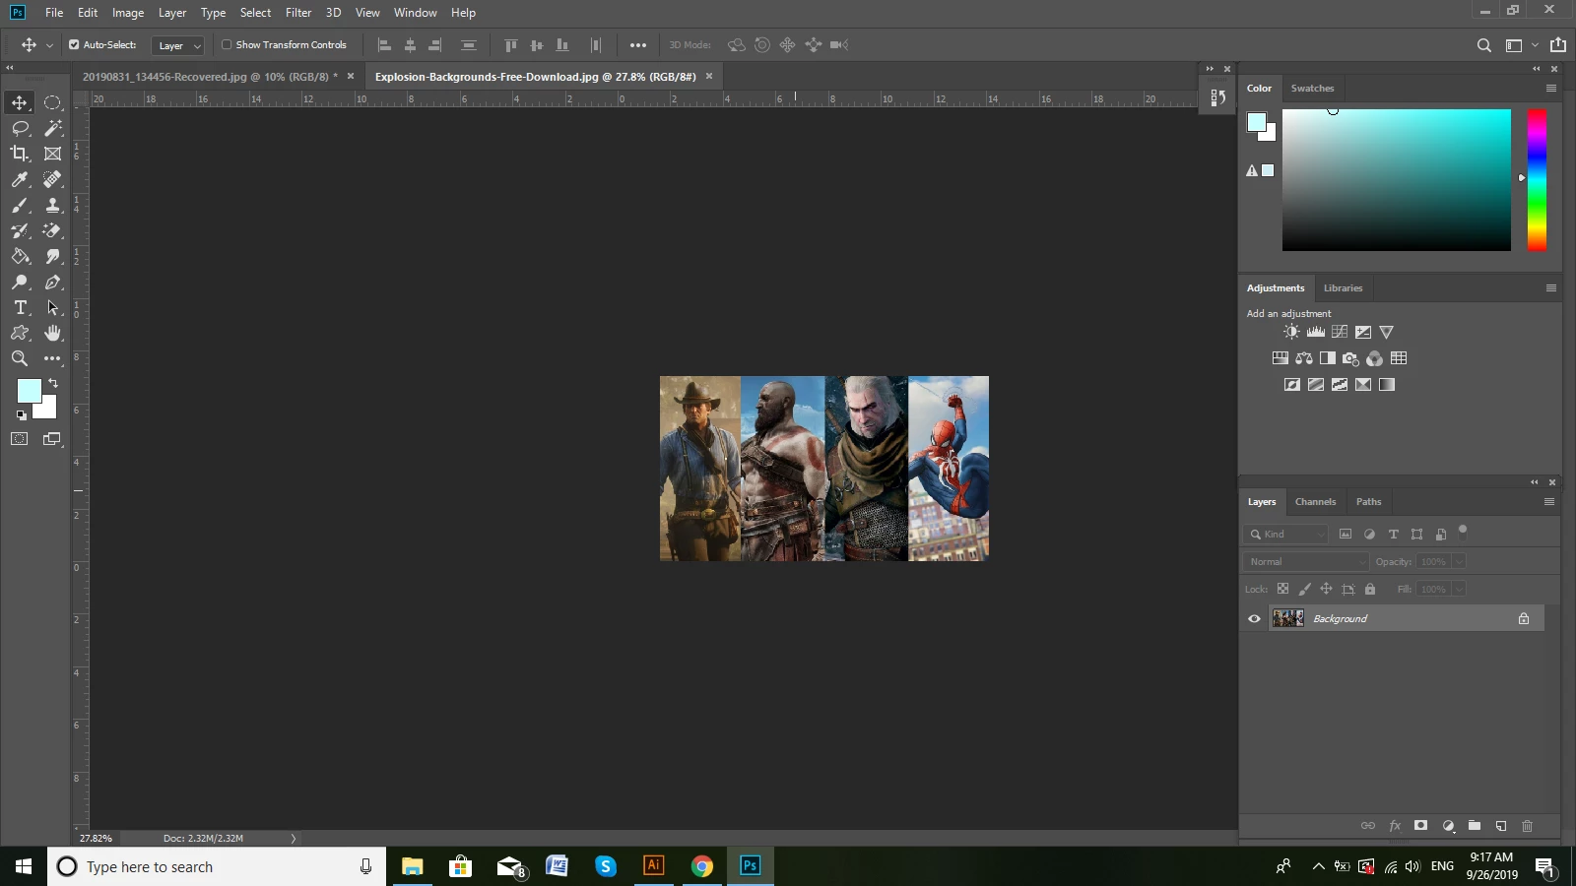Screen dimensions: 1576x886
Task: Open the Color panel options menu
Action: point(1550,88)
